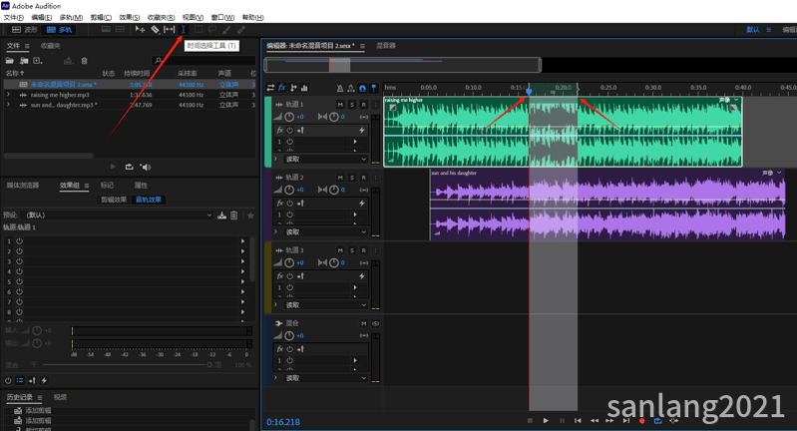Toggle power for effect slot 1 in Effects Rack
This screenshot has width=797, height=431.
[19, 240]
